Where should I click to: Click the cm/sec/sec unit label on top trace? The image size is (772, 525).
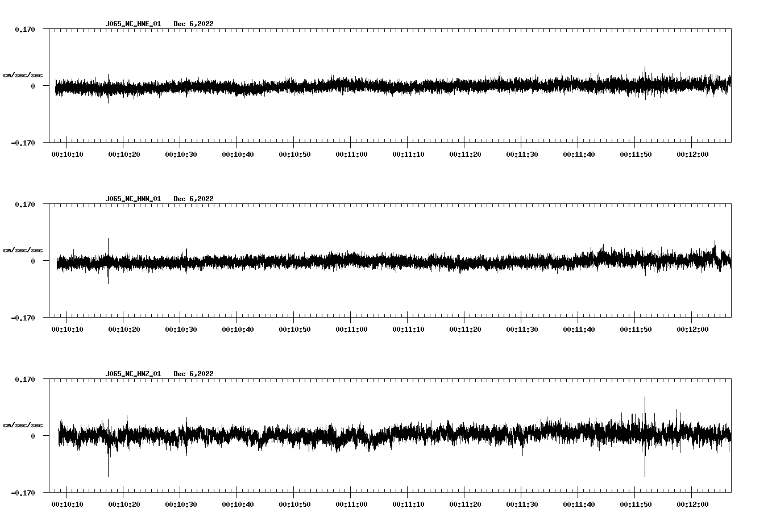(24, 74)
